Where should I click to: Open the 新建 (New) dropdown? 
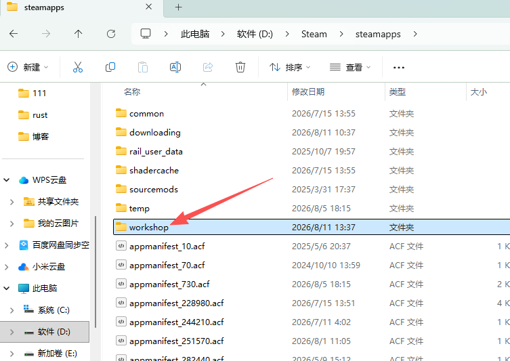click(28, 67)
